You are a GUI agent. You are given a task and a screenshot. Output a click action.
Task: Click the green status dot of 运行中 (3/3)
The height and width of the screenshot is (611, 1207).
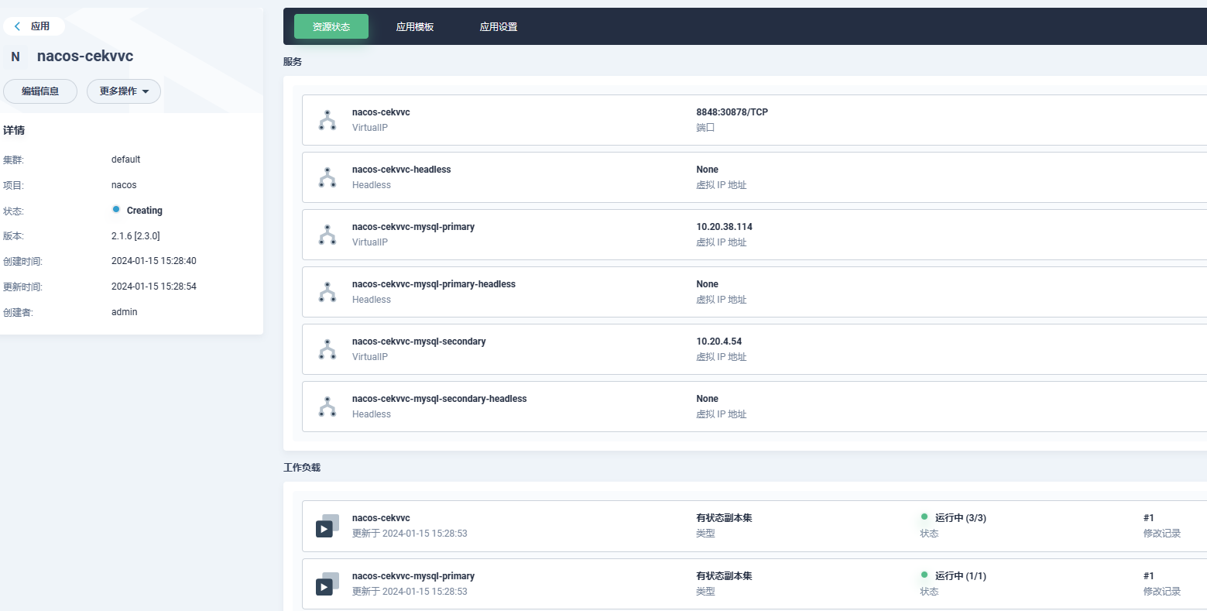924,517
